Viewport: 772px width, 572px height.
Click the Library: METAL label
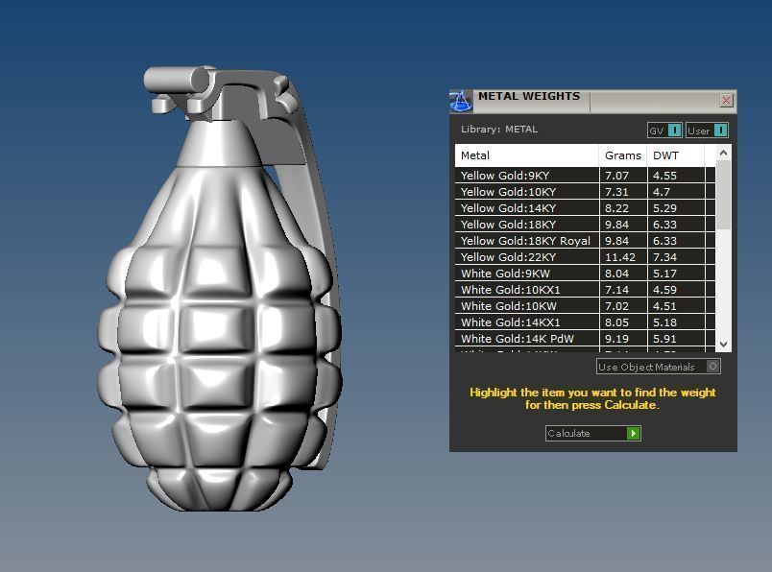pos(499,129)
